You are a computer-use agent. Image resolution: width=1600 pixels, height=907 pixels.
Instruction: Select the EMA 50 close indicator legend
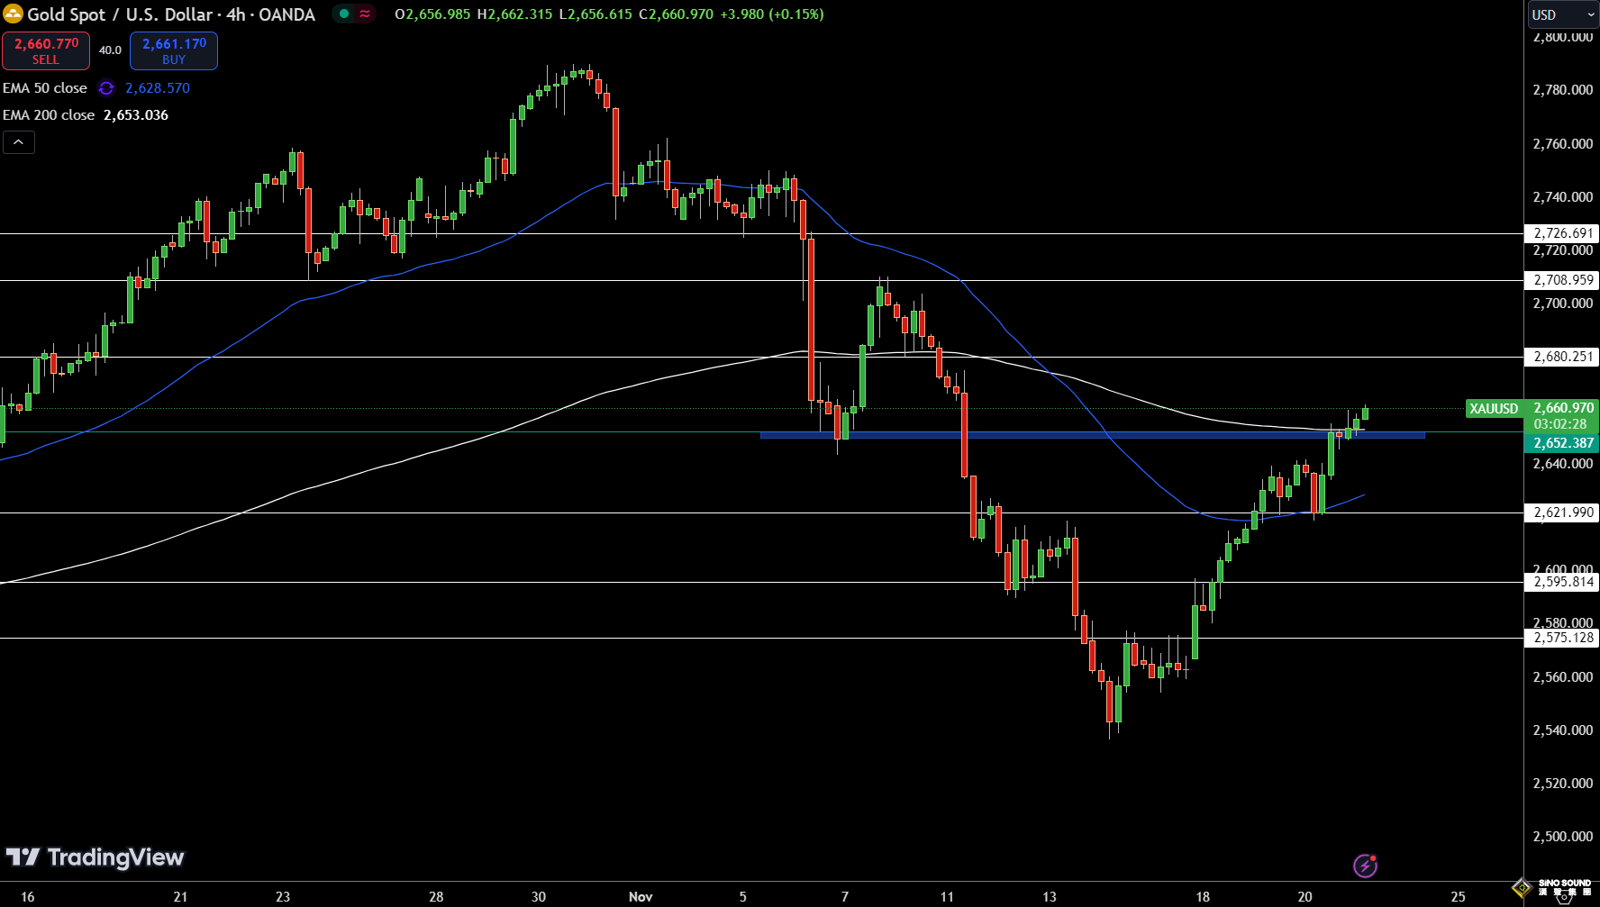(45, 88)
